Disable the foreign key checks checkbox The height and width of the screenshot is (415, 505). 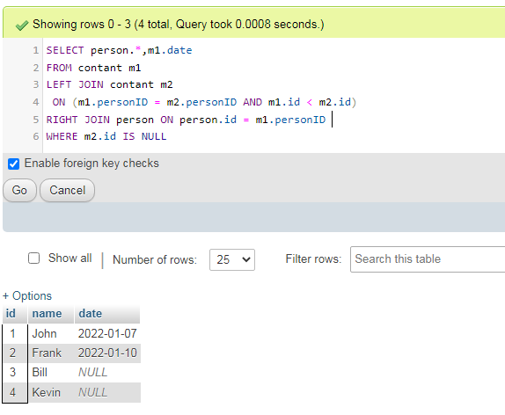(x=13, y=164)
